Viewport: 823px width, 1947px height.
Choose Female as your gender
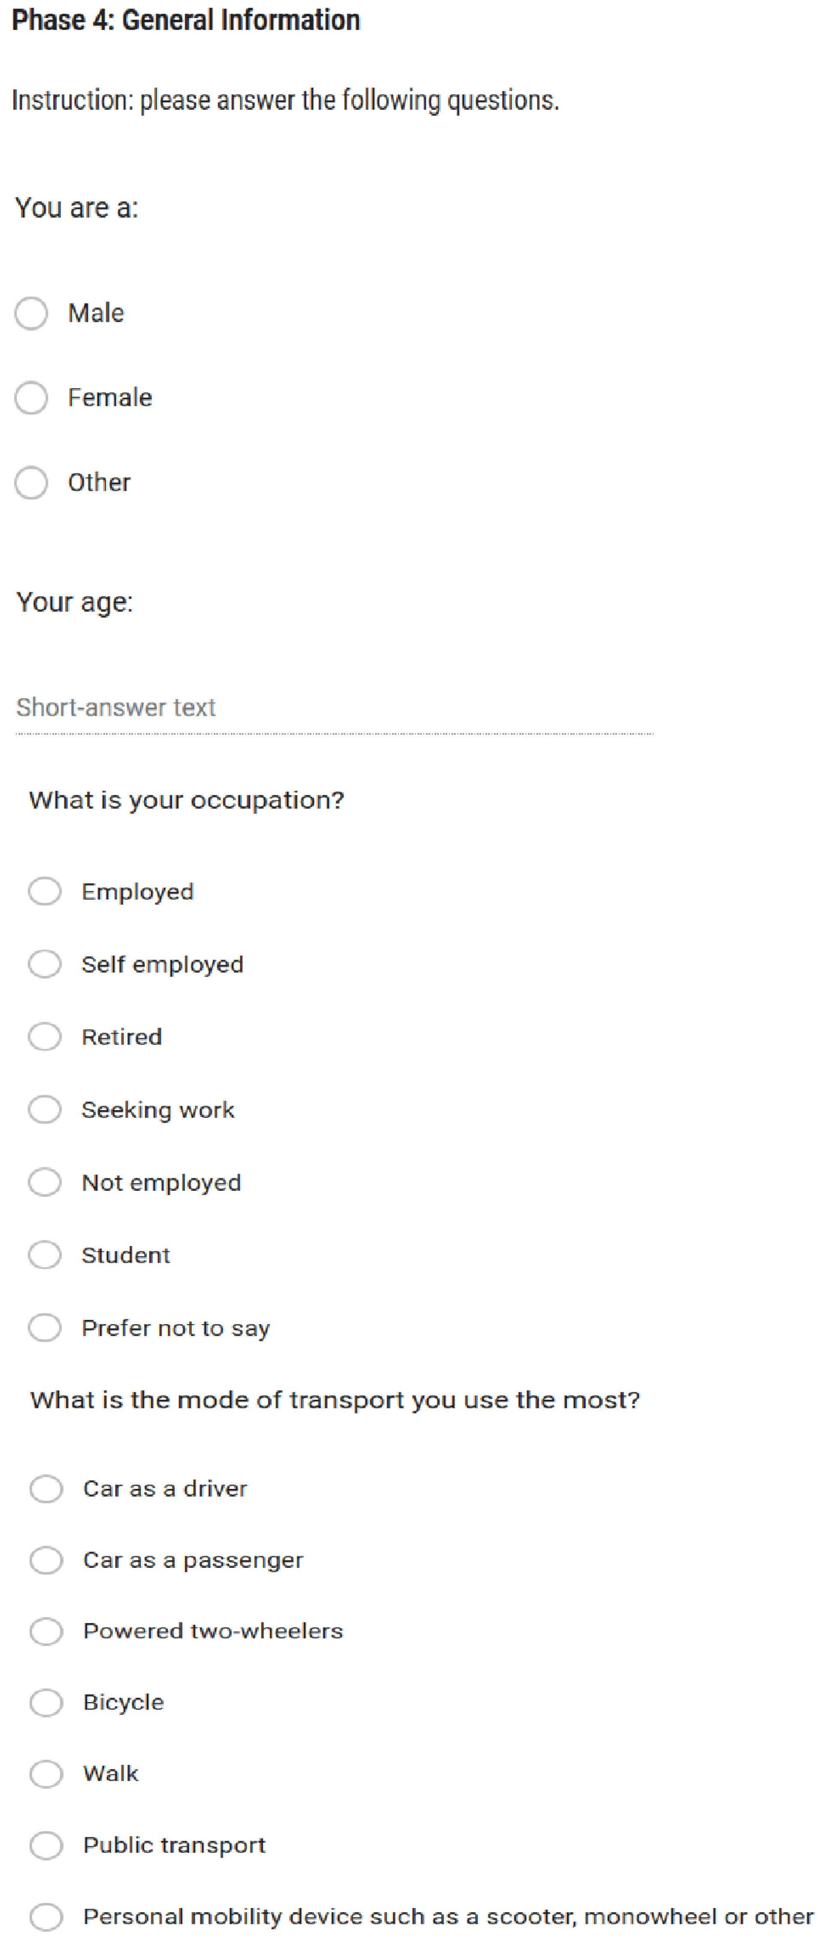pos(31,398)
